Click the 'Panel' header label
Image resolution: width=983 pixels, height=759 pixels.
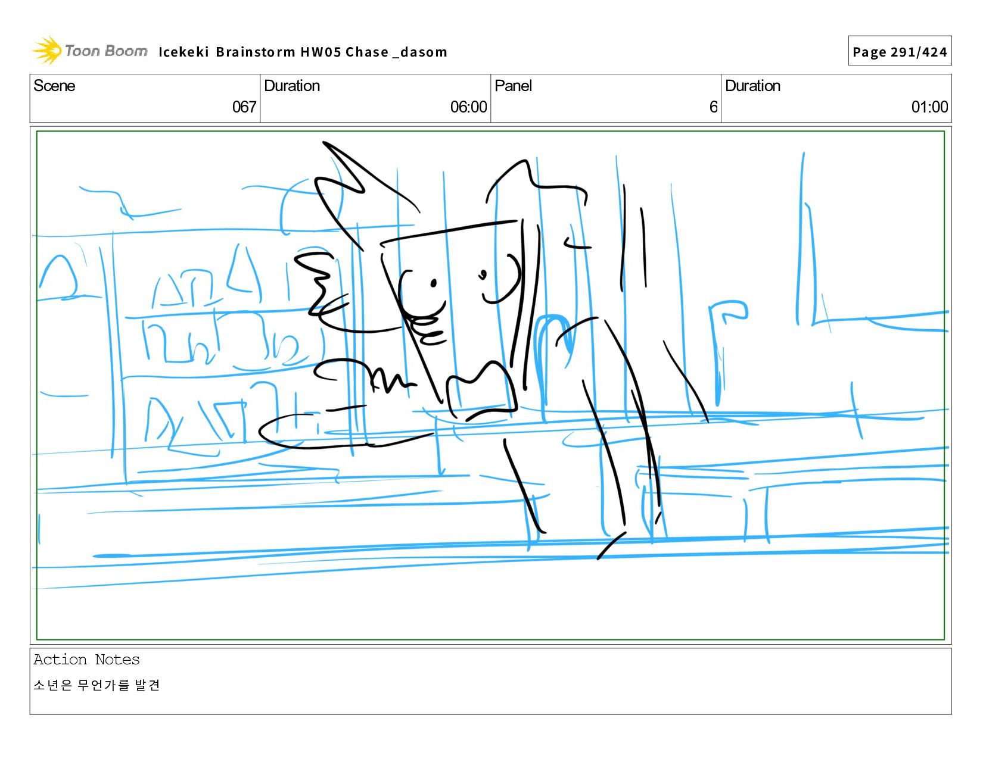tap(513, 86)
